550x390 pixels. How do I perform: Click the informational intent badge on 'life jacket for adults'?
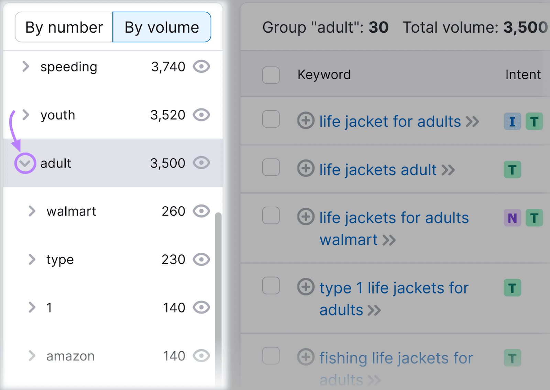tap(512, 121)
